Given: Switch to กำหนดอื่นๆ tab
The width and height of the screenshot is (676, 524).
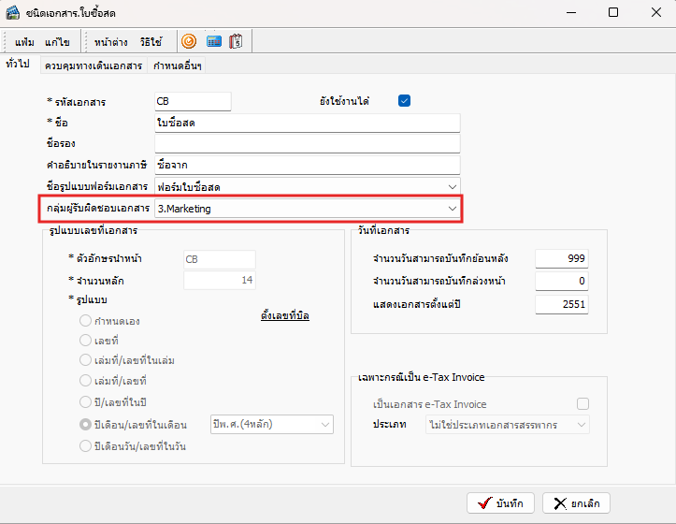Looking at the screenshot, I should 178,65.
